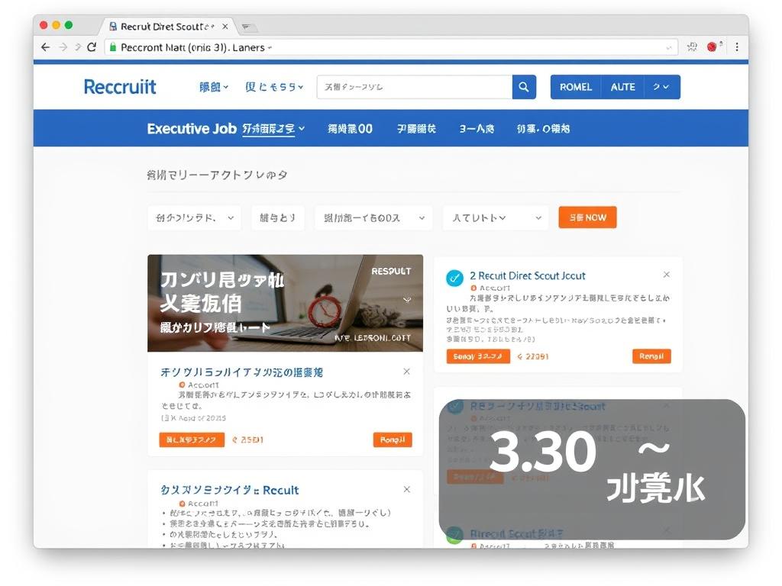The width and height of the screenshot is (782, 586).
Task: Click the left orange tag under the banner card
Action: tap(192, 439)
